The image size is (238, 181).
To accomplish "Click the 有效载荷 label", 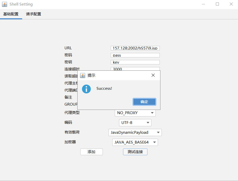I will (x=72, y=132).
